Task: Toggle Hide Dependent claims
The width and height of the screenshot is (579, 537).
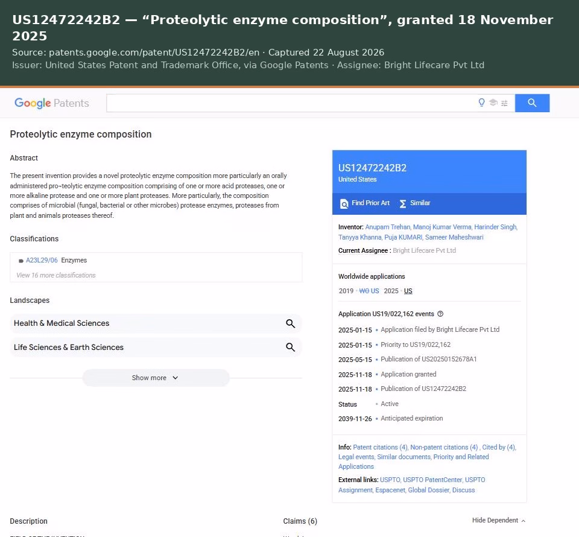Action: coord(499,520)
